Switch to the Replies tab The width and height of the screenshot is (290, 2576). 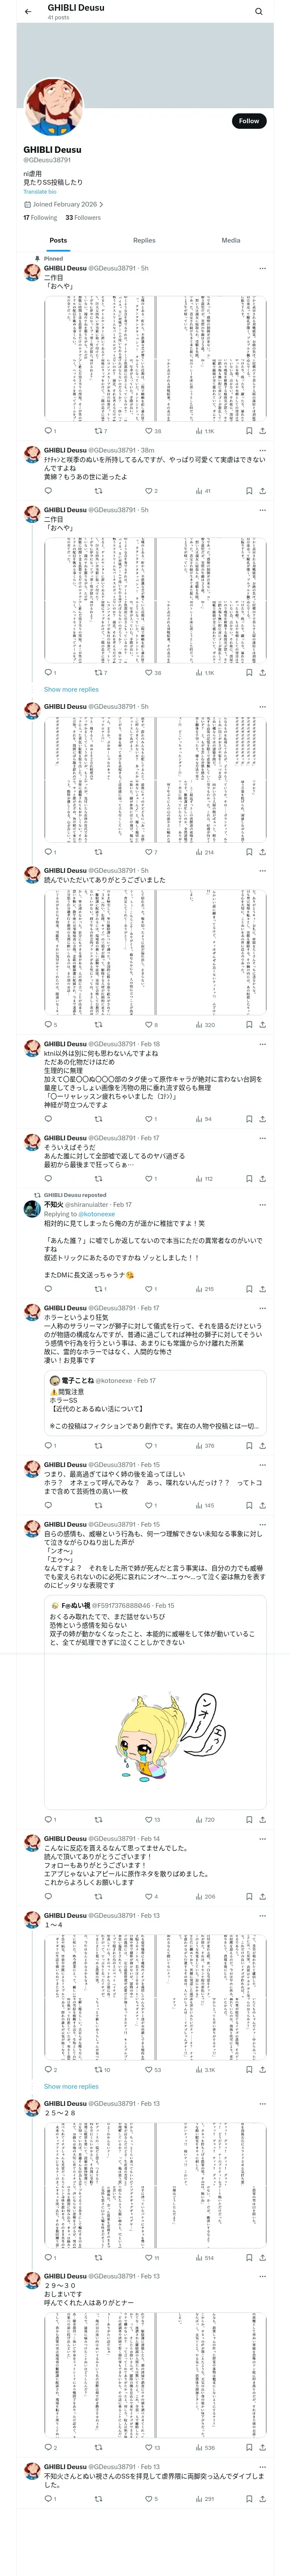pyautogui.click(x=144, y=240)
